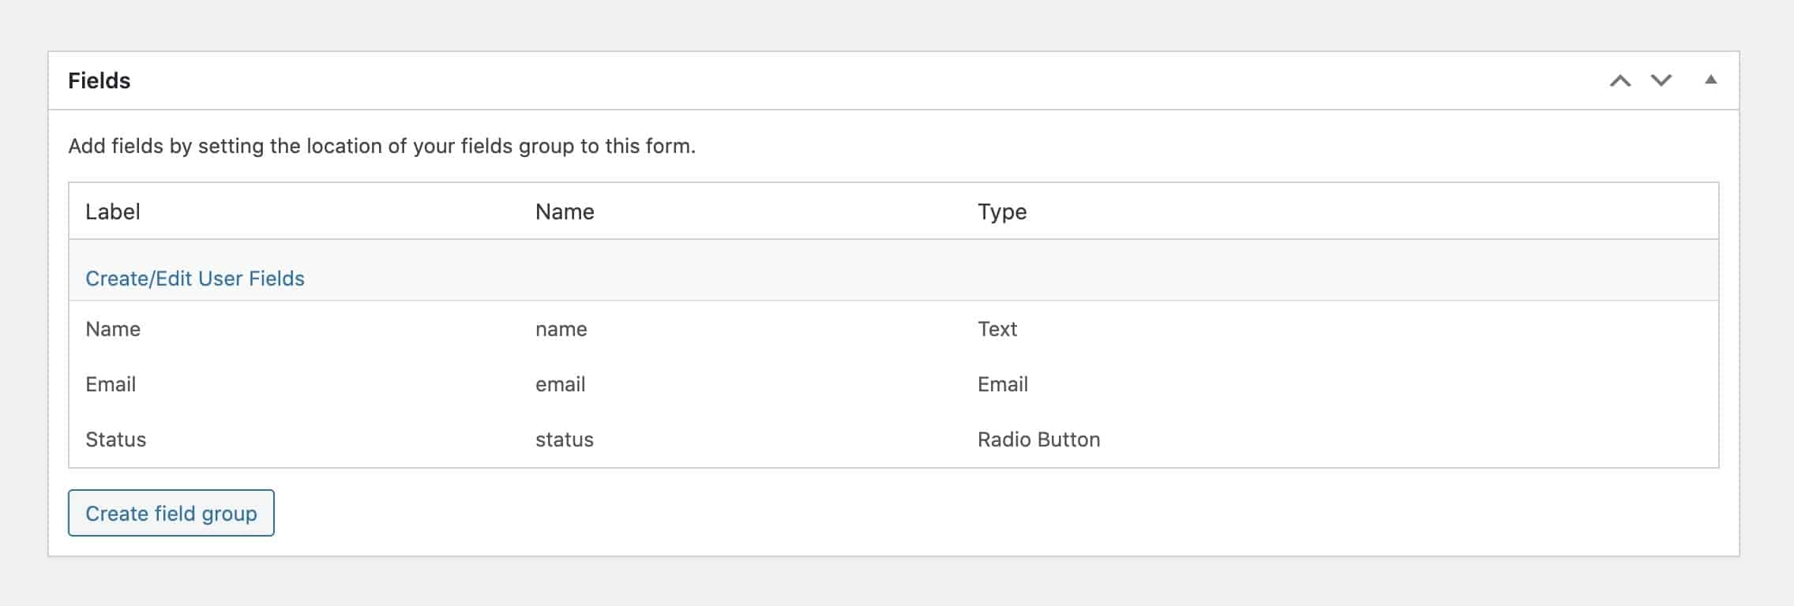Click the Fields panel title
This screenshot has width=1794, height=606.
(x=99, y=80)
